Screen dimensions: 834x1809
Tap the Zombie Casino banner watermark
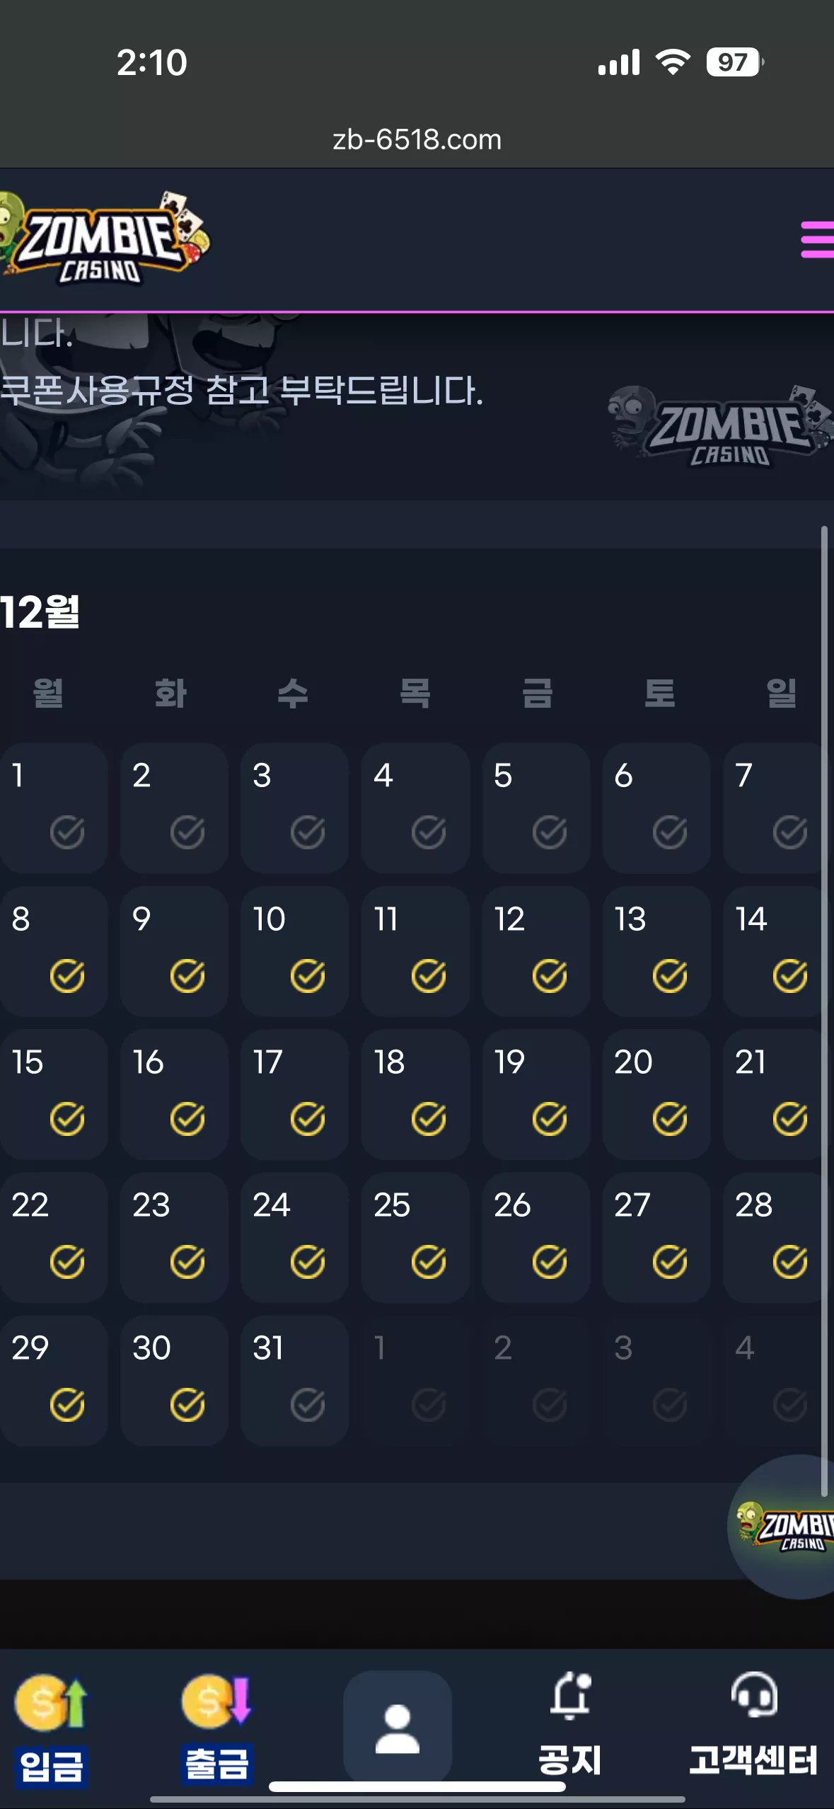tap(720, 426)
